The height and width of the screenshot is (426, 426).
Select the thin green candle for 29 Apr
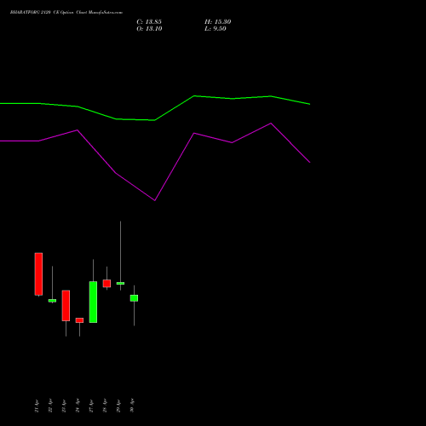point(120,283)
